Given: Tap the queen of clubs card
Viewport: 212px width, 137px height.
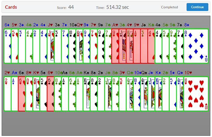Looking at the screenshot, I should pos(130,94).
